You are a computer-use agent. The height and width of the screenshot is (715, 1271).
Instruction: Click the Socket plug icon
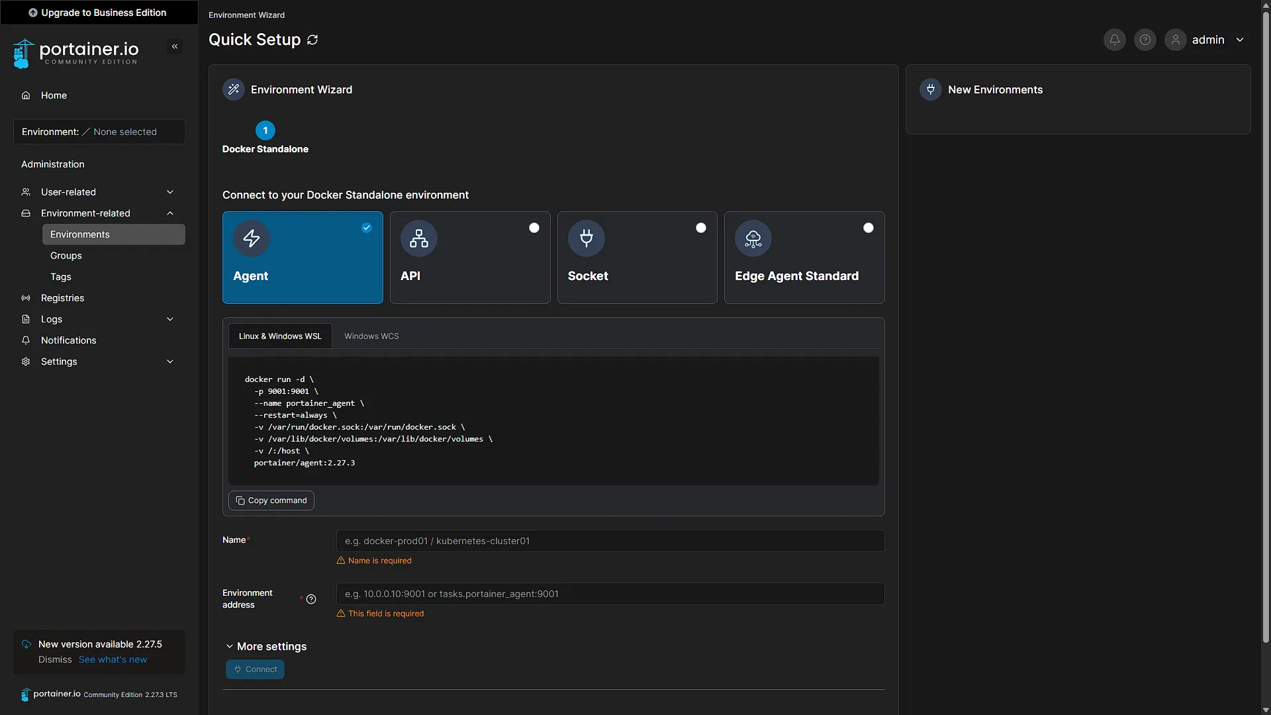[587, 238]
